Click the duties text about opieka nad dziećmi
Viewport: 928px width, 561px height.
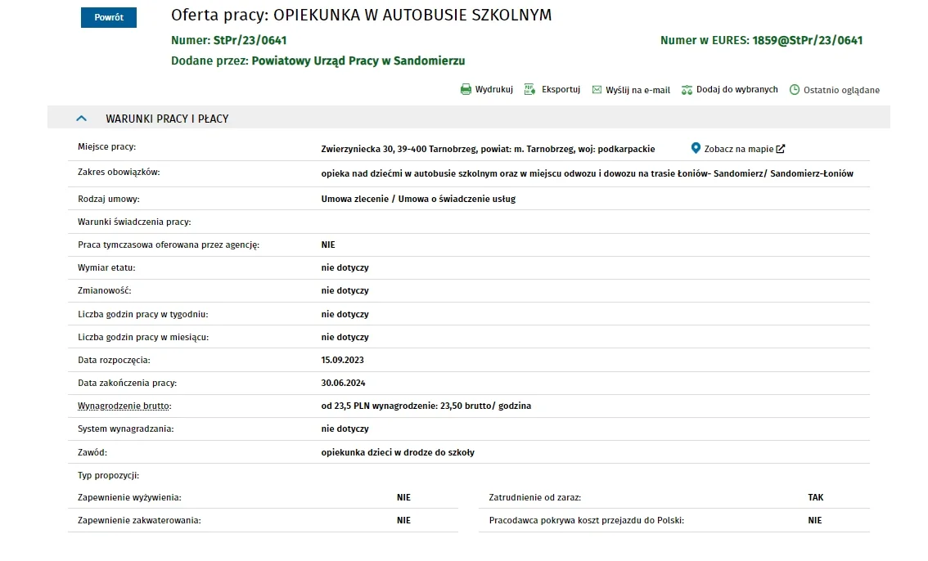coord(587,174)
